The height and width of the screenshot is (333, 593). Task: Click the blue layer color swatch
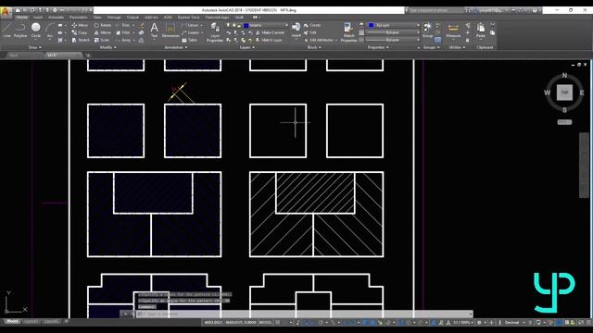coord(246,25)
